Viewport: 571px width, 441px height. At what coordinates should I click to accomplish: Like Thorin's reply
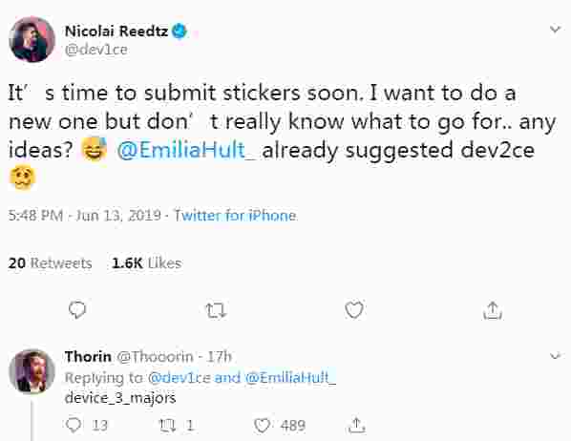click(x=262, y=426)
